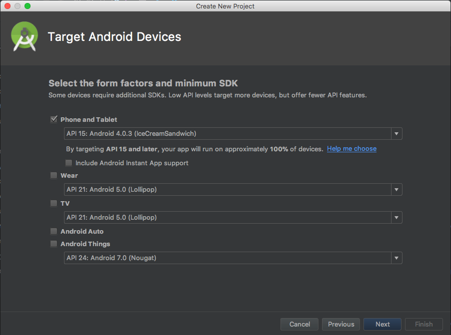The height and width of the screenshot is (335, 451).
Task: Enable the TV form factor
Action: click(53, 203)
